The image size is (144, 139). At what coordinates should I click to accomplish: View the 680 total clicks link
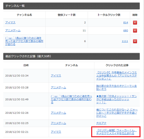tap(126, 31)
